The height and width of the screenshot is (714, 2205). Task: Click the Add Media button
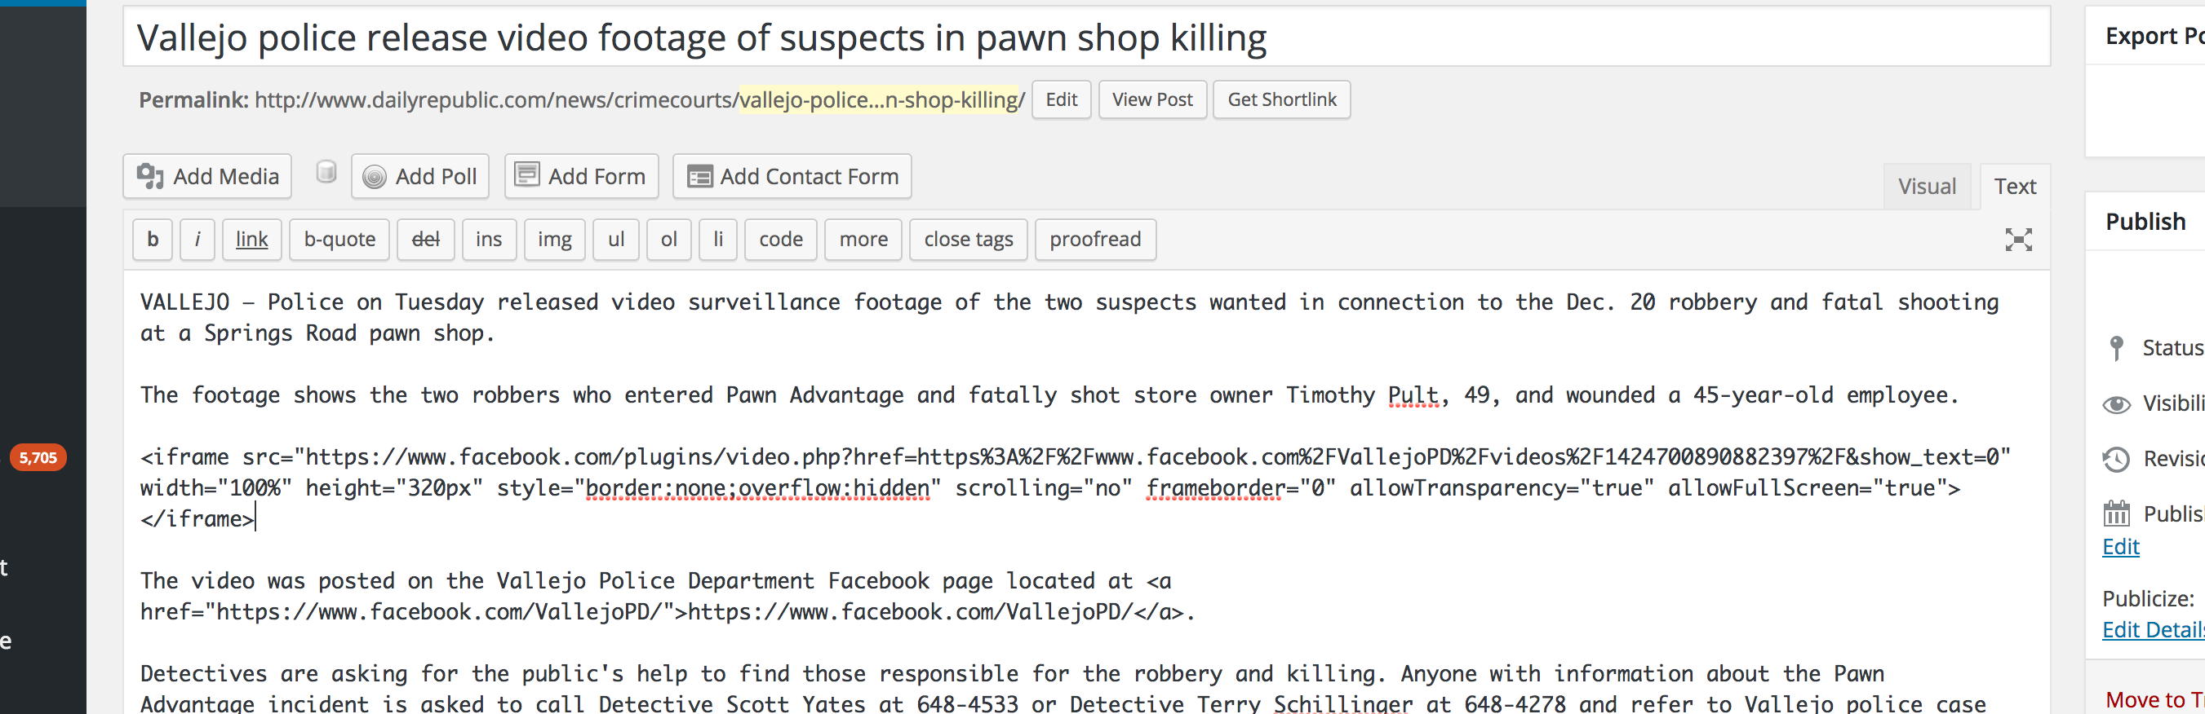(208, 176)
